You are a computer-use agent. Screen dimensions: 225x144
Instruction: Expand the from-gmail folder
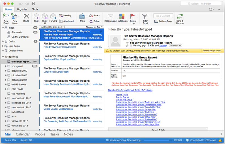coord(6,66)
